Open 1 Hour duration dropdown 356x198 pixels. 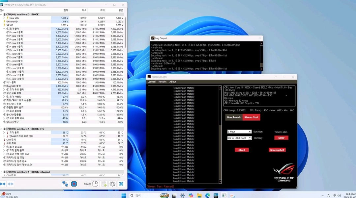(x=239, y=132)
